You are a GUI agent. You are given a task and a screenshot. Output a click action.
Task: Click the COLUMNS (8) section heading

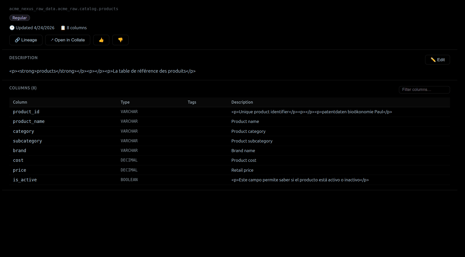click(x=23, y=88)
